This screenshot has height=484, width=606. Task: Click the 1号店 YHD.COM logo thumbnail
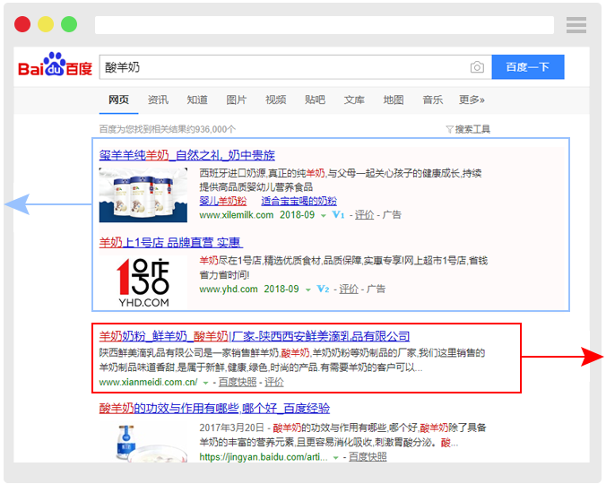tap(143, 282)
